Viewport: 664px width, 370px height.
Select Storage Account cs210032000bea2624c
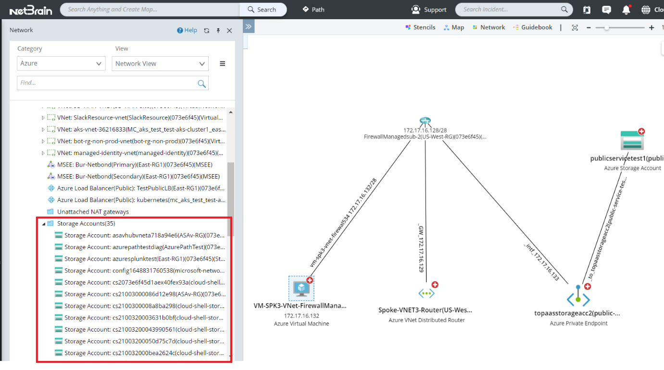pyautogui.click(x=140, y=353)
